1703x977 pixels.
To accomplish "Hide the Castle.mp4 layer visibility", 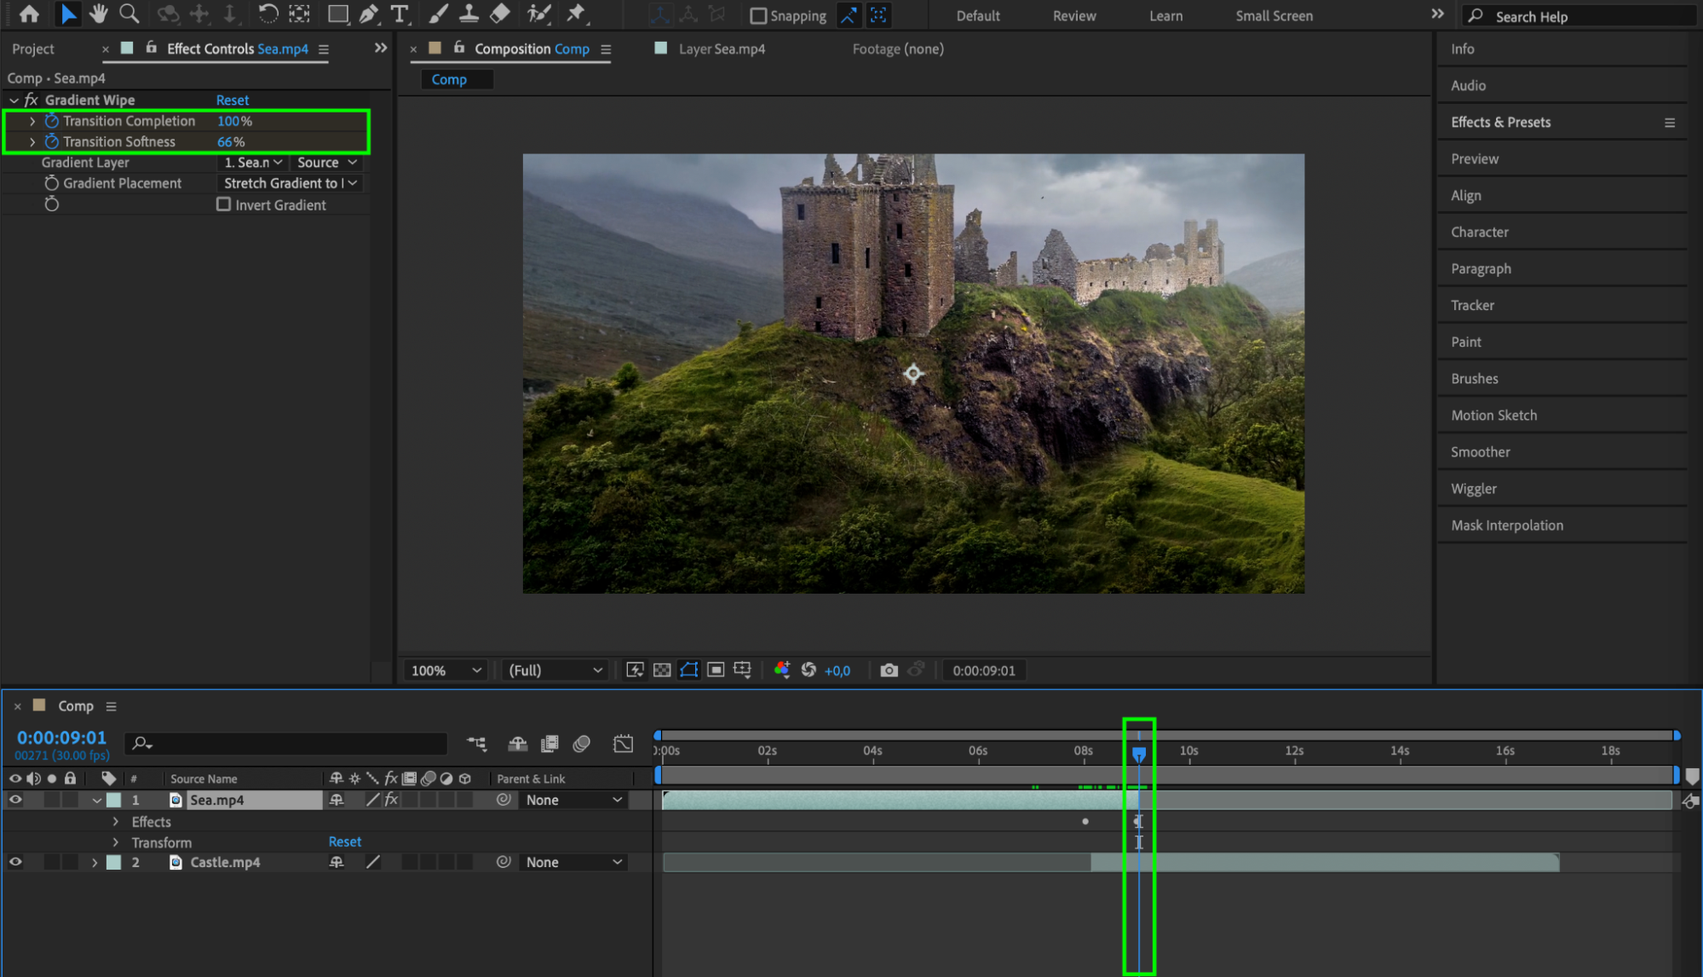I will [x=15, y=862].
